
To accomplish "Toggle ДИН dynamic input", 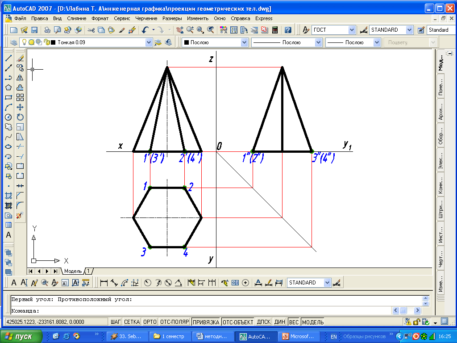I will coord(279,322).
